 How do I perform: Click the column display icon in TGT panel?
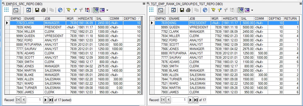247,10
